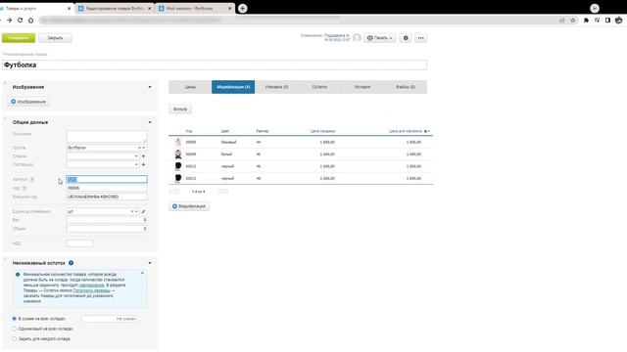Viewport: 627px width, 352px height.
Task: Close the blue info hint box
Action: [x=142, y=274]
